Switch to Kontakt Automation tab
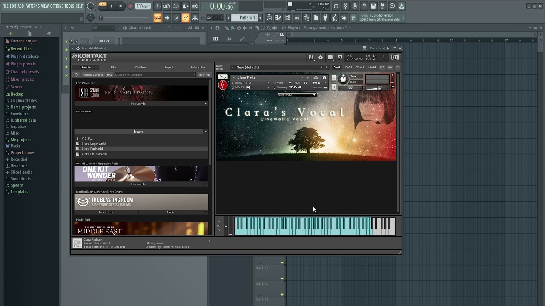 198,67
